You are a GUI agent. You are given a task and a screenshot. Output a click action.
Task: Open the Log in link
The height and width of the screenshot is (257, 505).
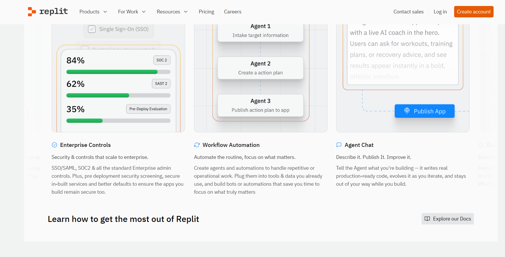(440, 12)
